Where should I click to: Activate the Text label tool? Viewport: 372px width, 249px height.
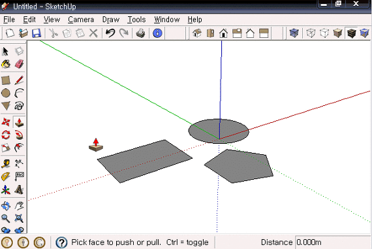point(19,176)
